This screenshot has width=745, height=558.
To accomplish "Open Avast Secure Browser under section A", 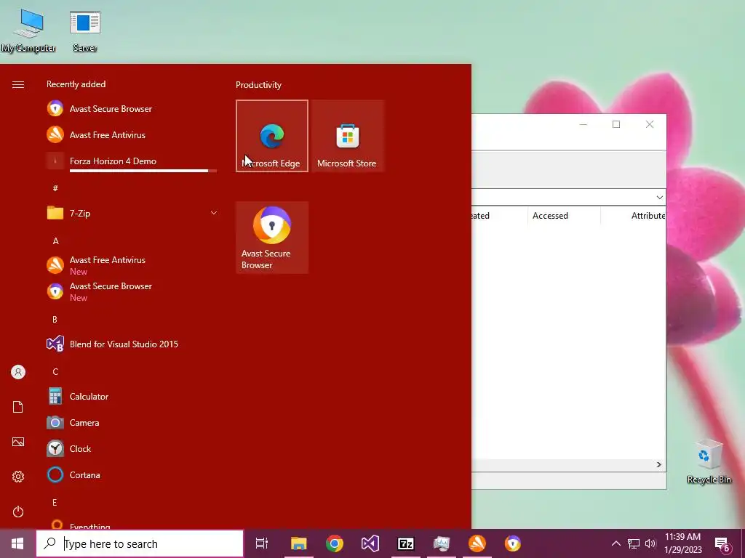I will [132, 291].
